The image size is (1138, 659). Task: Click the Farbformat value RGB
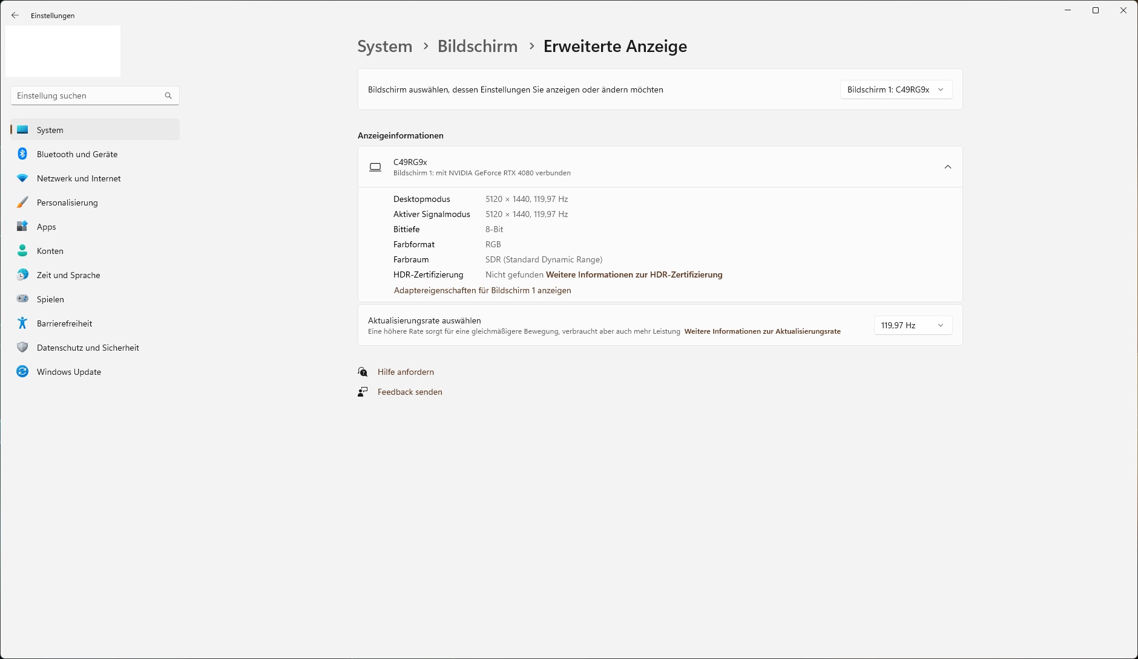(493, 244)
